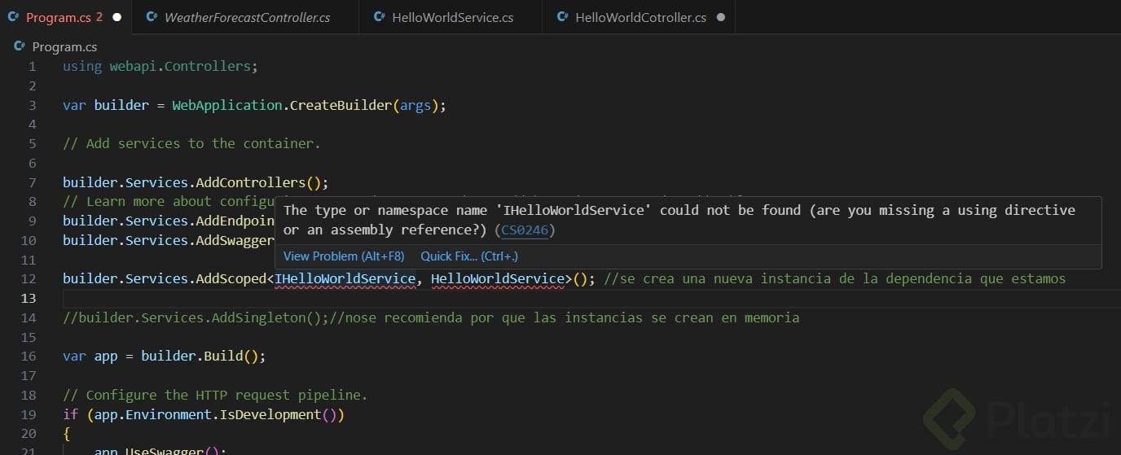Click the 'Configure the HTTP request pipeline' comment

[x=215, y=396]
